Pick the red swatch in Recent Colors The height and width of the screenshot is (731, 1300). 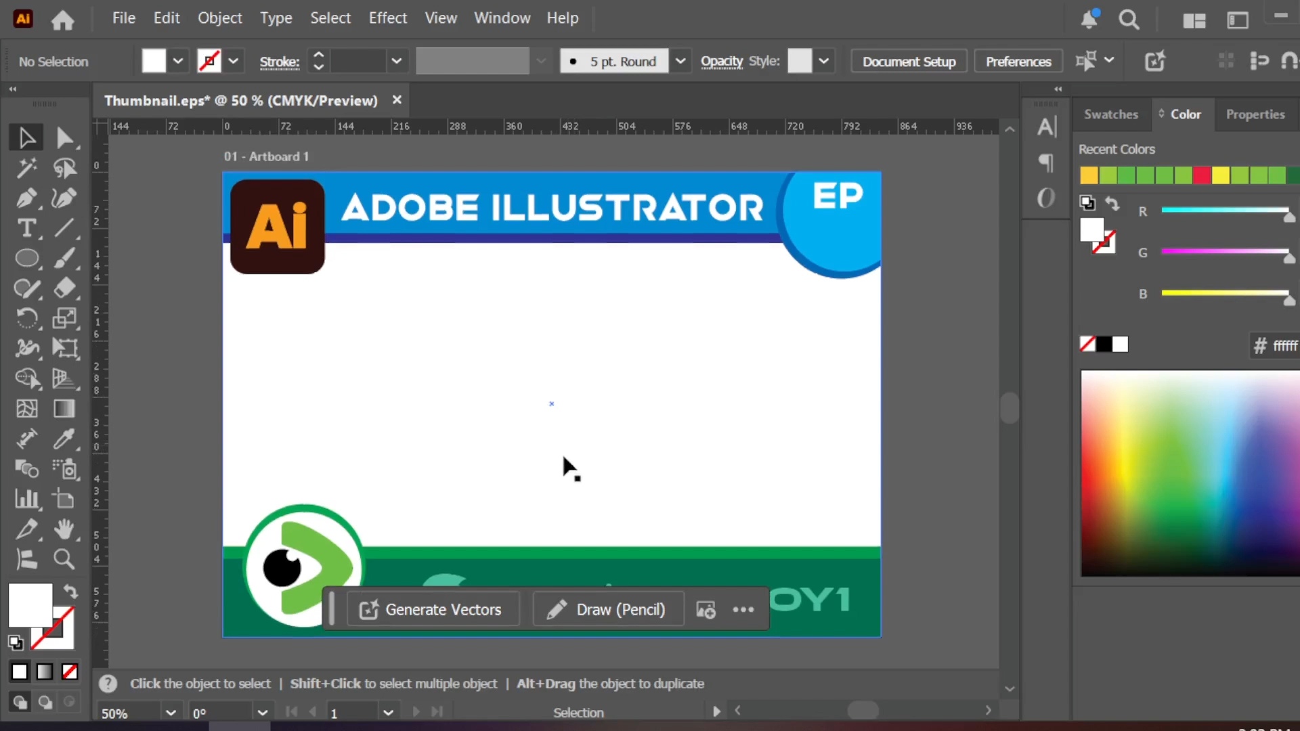click(x=1202, y=175)
